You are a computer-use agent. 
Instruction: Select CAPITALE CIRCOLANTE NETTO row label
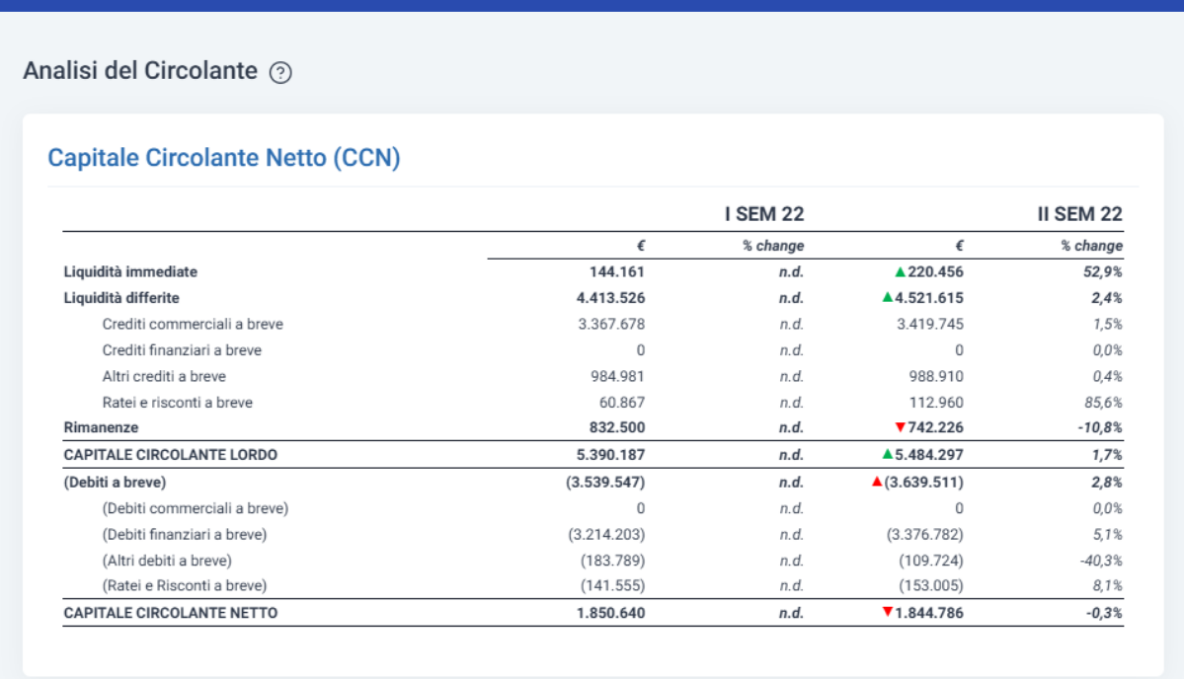(171, 613)
